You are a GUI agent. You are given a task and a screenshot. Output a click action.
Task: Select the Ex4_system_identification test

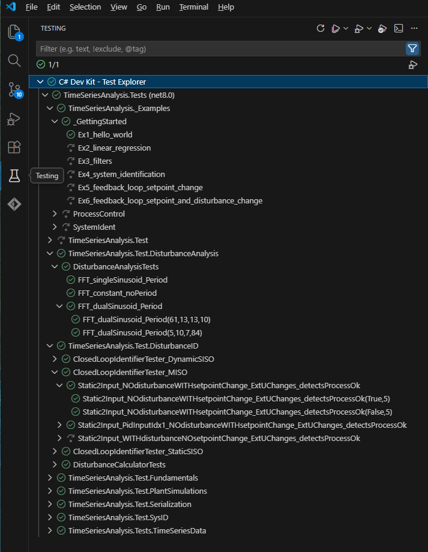coord(121,174)
